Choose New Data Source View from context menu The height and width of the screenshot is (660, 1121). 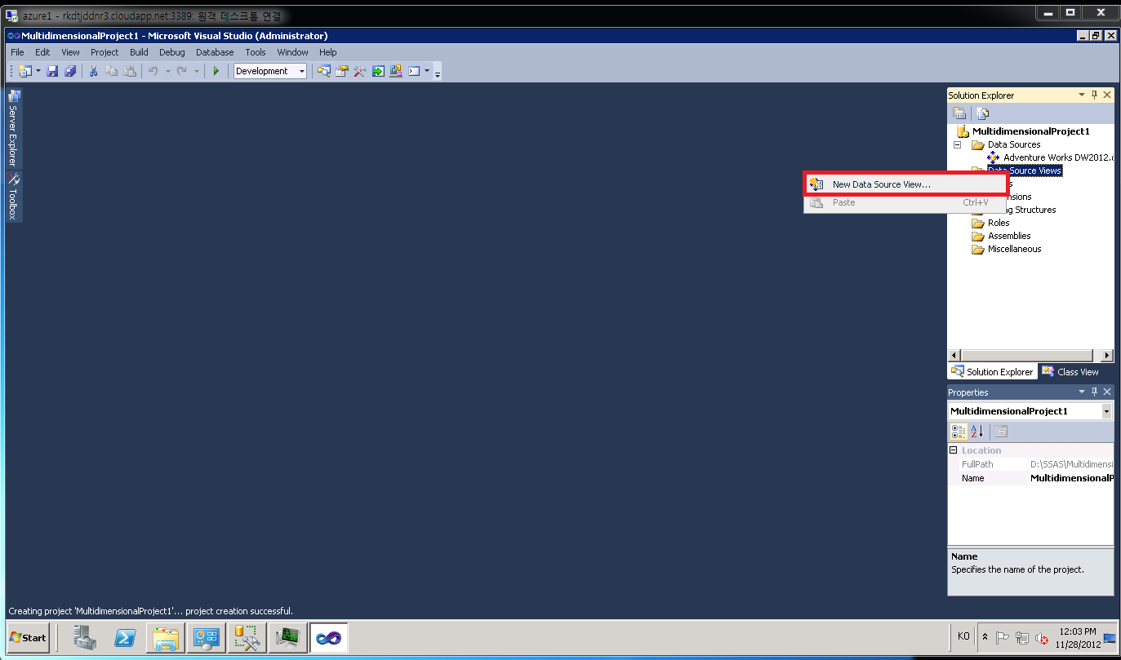[905, 184]
